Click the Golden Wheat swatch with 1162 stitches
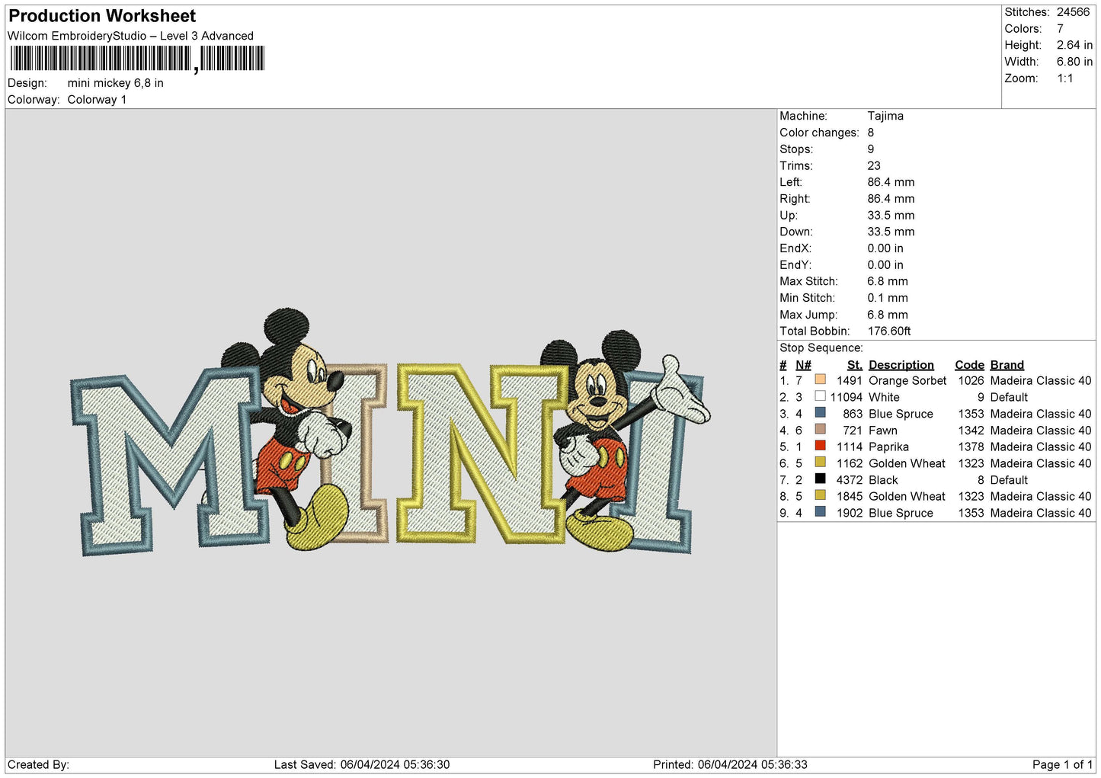Image resolution: width=1101 pixels, height=778 pixels. tap(820, 462)
